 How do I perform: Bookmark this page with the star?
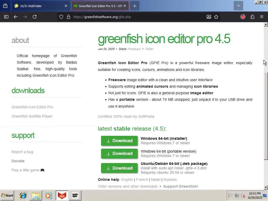coord(216,17)
